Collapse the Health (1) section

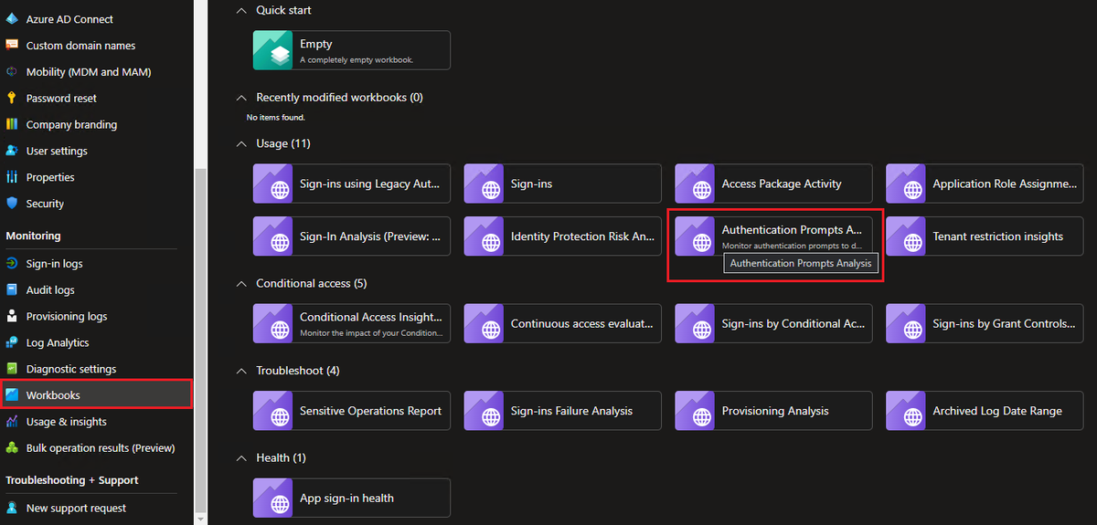point(241,457)
